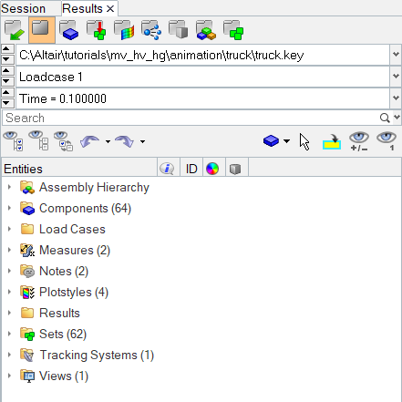Open the Components view folder icon
402x402 pixels.
(69, 30)
